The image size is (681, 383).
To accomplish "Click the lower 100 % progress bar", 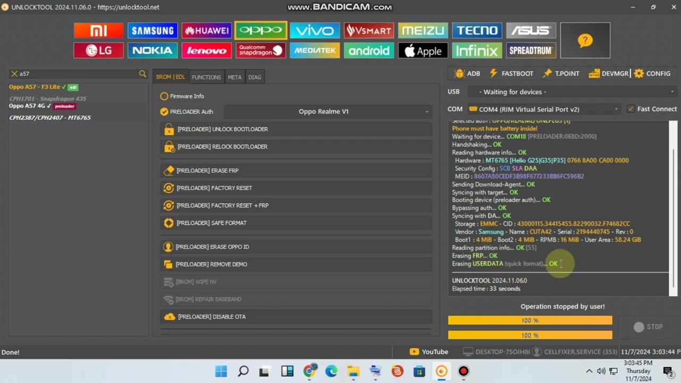I will tap(530, 335).
